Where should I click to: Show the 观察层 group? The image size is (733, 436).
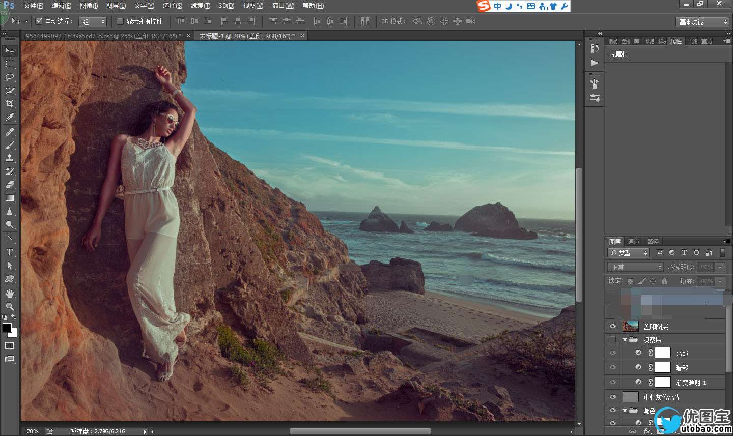click(613, 340)
